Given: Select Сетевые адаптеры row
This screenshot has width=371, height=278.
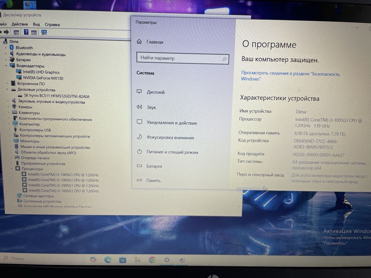Looking at the screenshot, I should (38, 196).
